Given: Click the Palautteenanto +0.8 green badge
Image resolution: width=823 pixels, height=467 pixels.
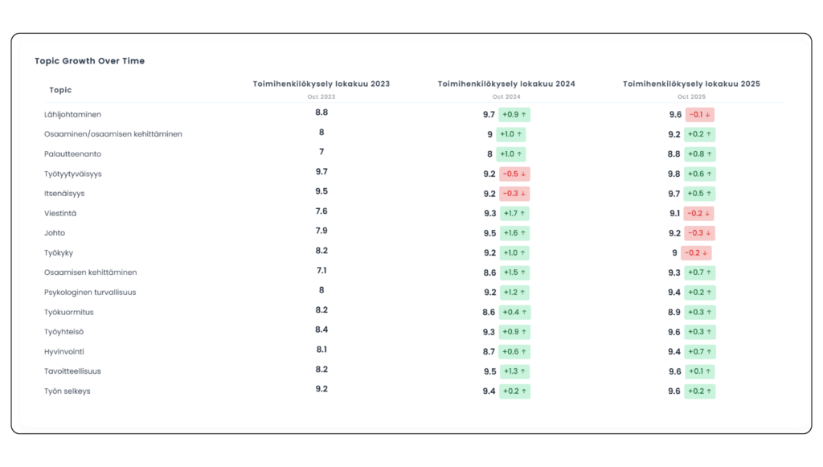Looking at the screenshot, I should tap(700, 154).
